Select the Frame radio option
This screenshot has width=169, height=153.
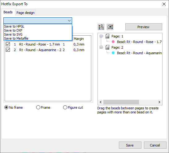point(38,107)
